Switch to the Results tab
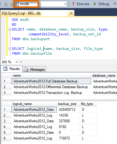Viewport: 117px width, 144px height. coord(11,69)
